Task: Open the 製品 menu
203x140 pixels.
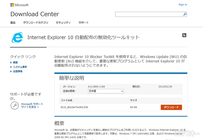Action: [13, 23]
